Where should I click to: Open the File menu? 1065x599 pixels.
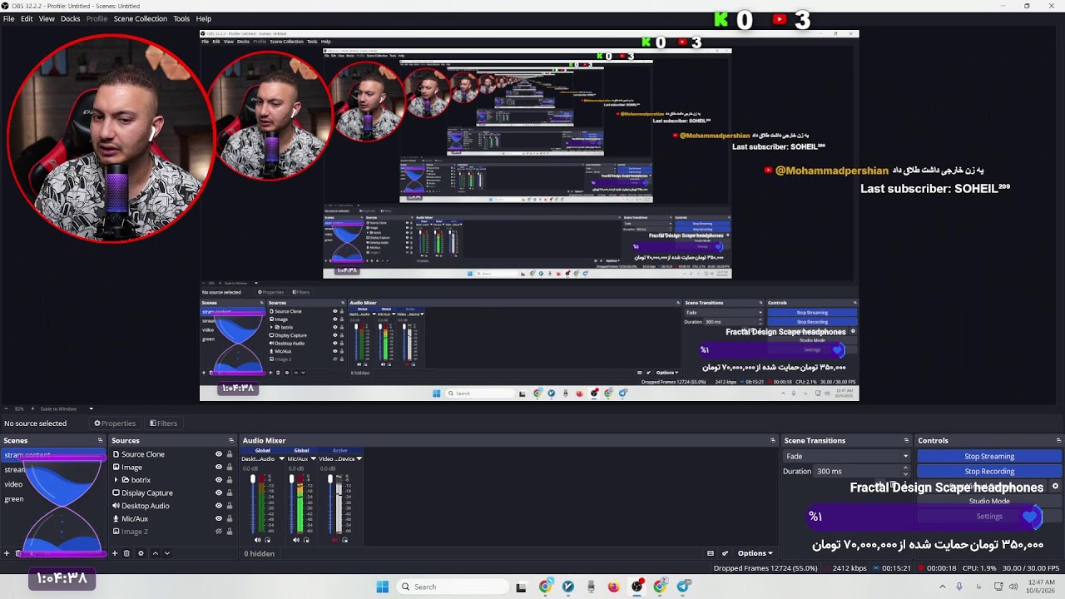(x=8, y=18)
